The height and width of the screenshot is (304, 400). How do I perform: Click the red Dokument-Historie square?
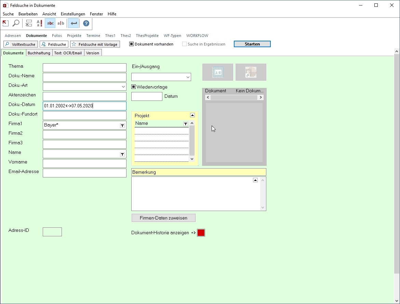point(201,233)
